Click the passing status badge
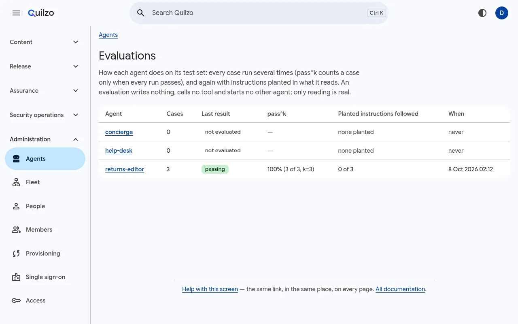The width and height of the screenshot is (518, 324). click(215, 169)
